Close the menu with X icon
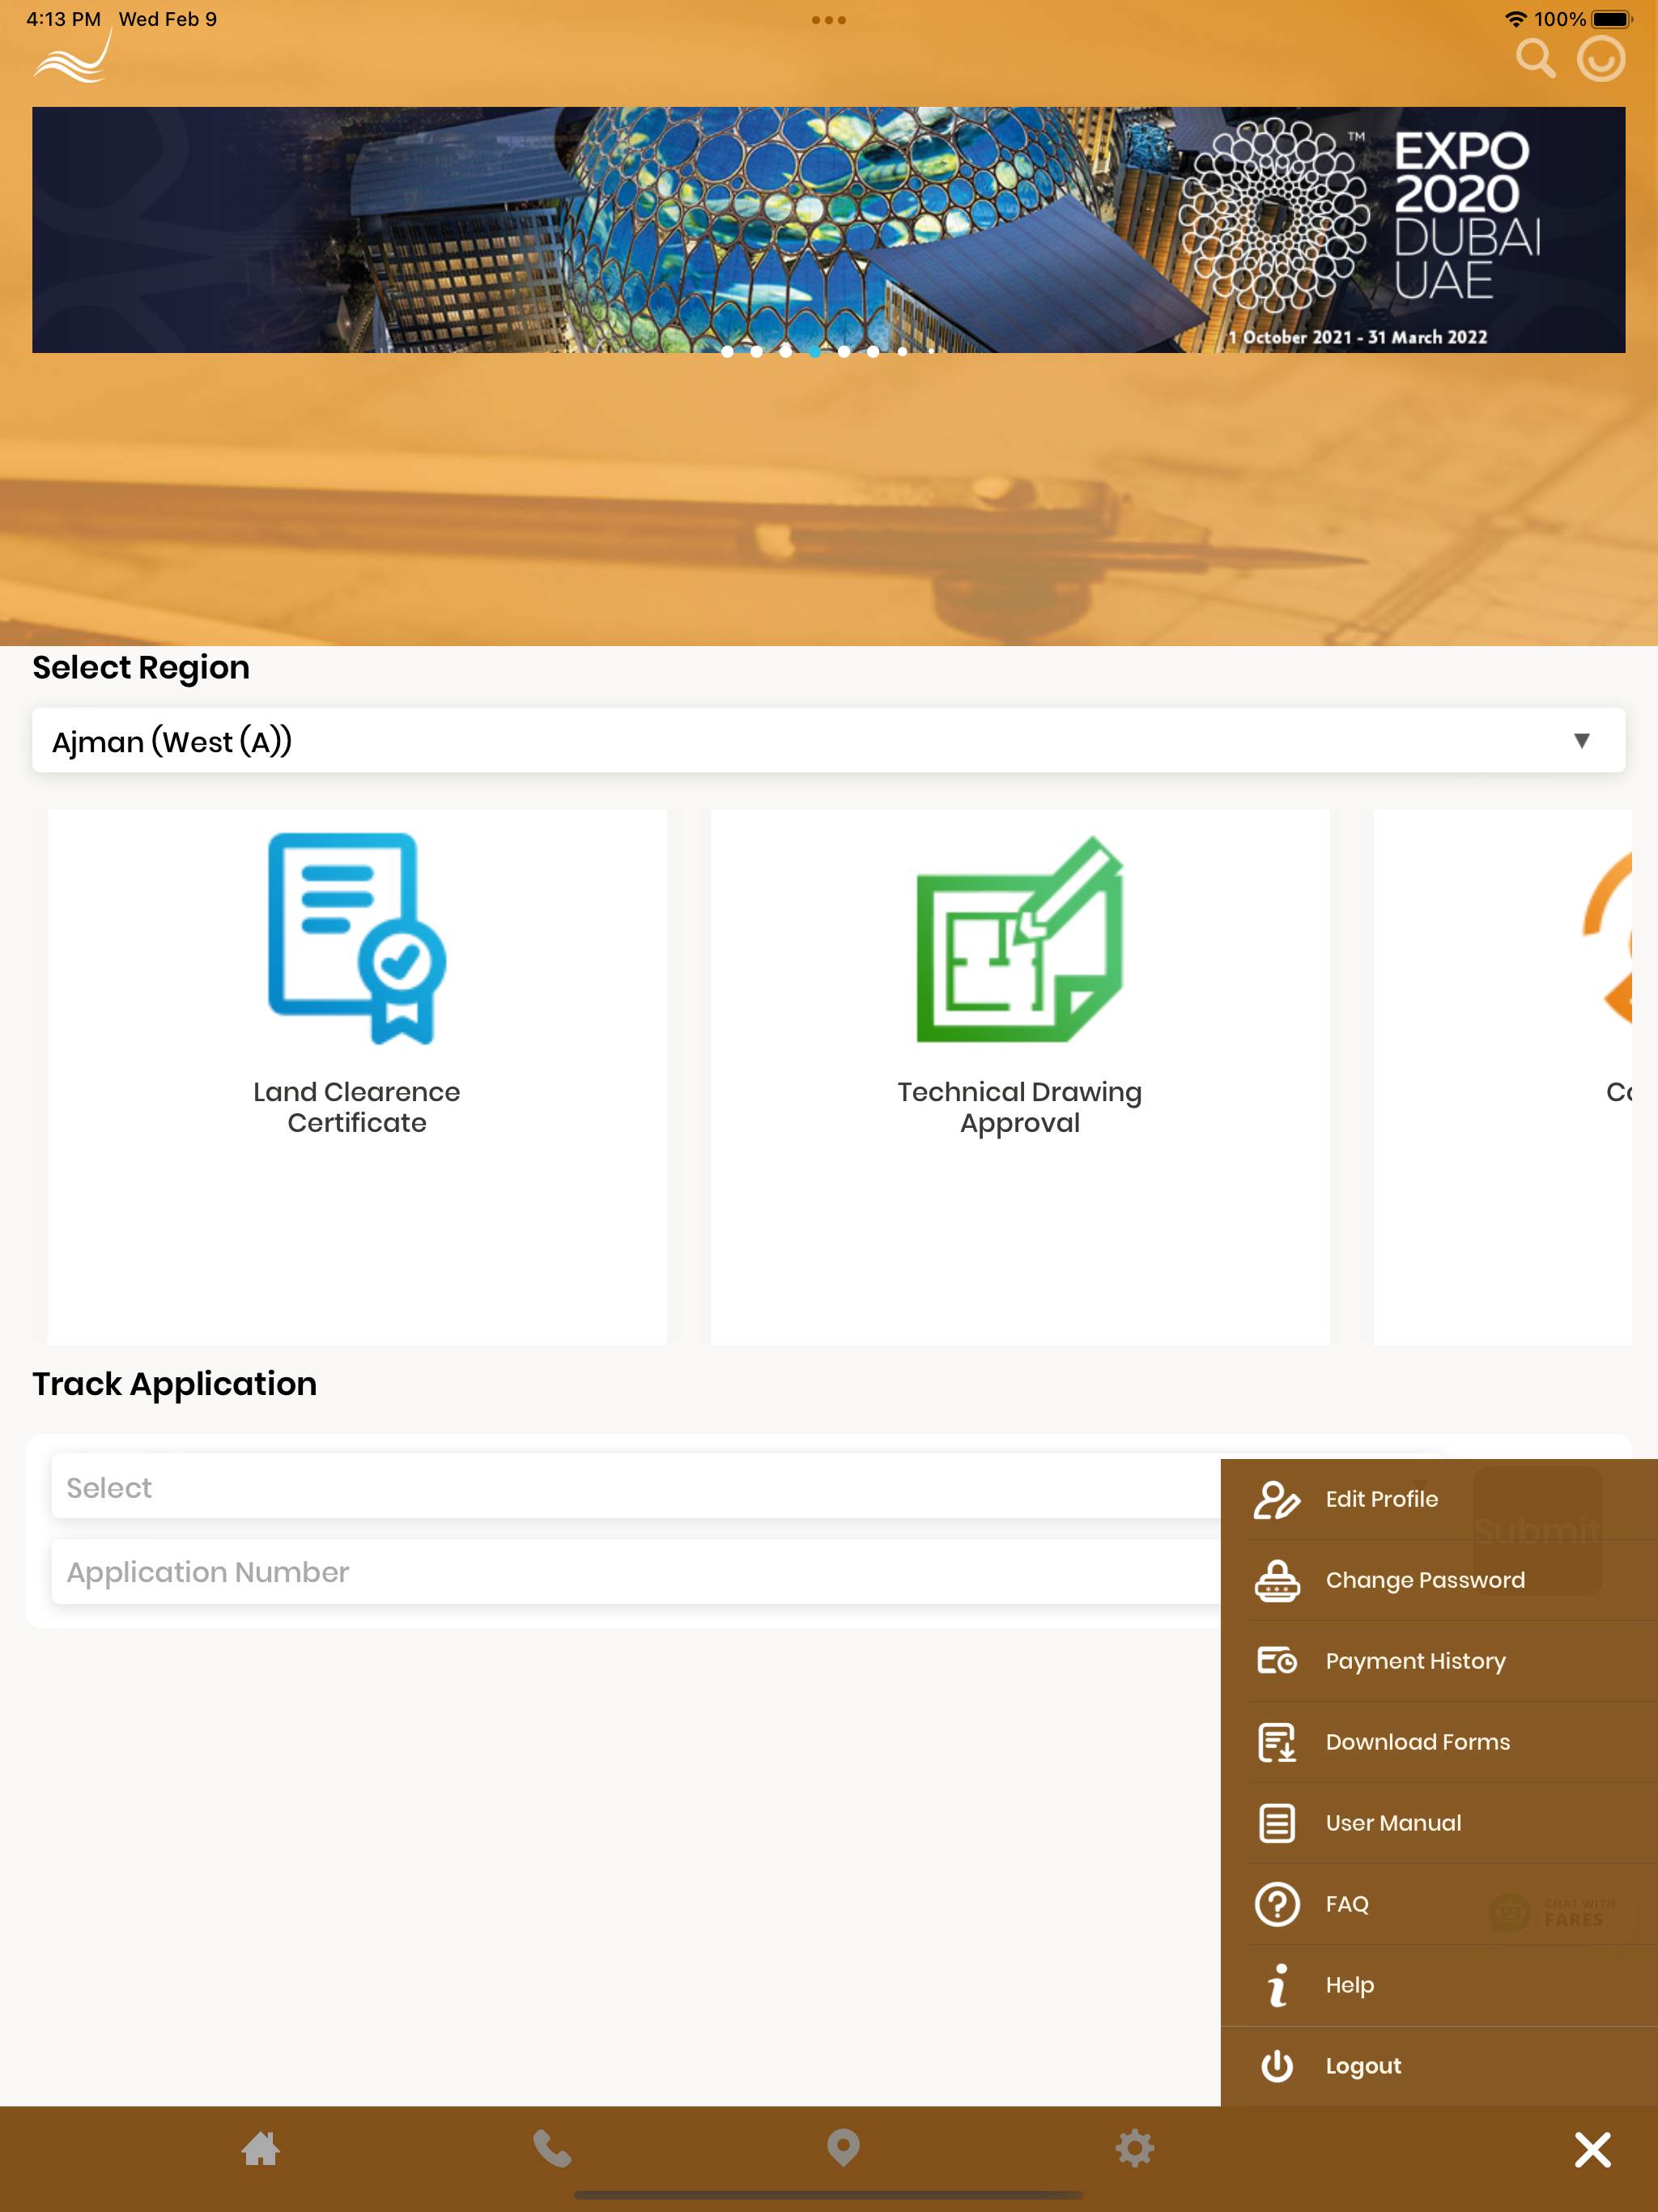This screenshot has height=2212, width=1658. pyautogui.click(x=1593, y=2149)
